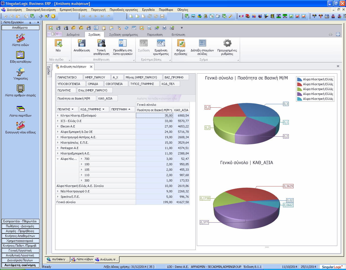Switch to Εκτύπωση ribbon tab
This screenshot has width=346, height=270.
[178, 35]
